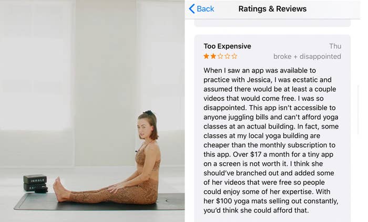The image size is (368, 222).
Task: Click the third empty star outline
Action: point(220,56)
